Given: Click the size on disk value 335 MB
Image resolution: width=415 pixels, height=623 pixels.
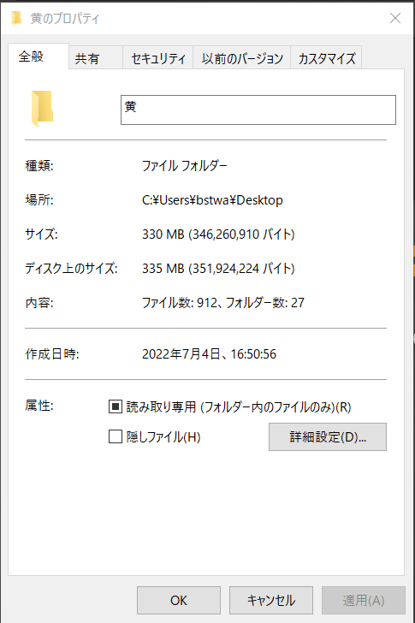Looking at the screenshot, I should [x=163, y=268].
